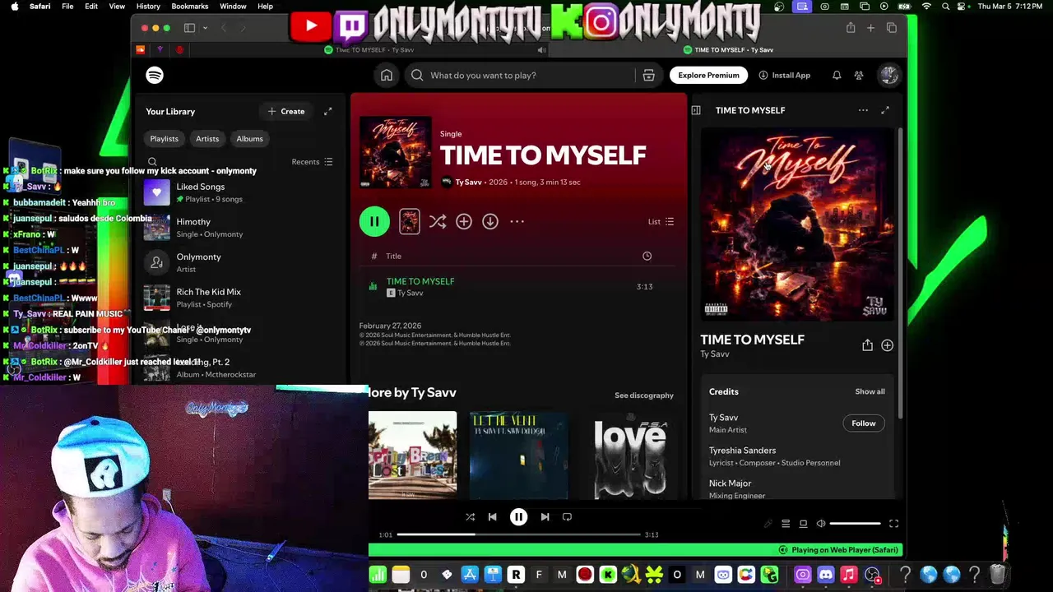The image size is (1053, 592).
Task: Open the love album thumbnail
Action: coord(630,456)
